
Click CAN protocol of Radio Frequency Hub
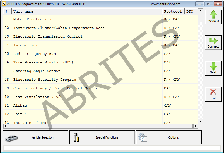(x=167, y=54)
